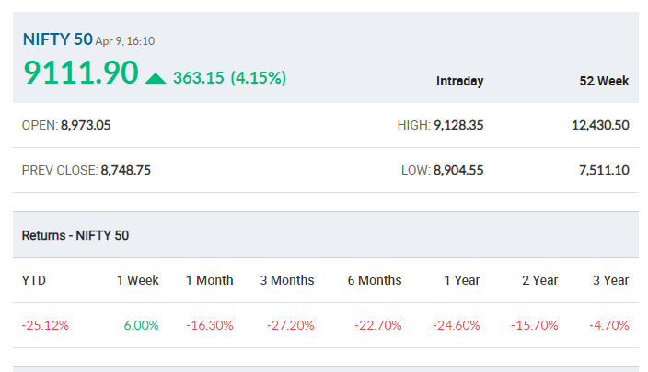Select the intraday HIGH value 9,128.35
This screenshot has width=648, height=372.
tap(458, 125)
